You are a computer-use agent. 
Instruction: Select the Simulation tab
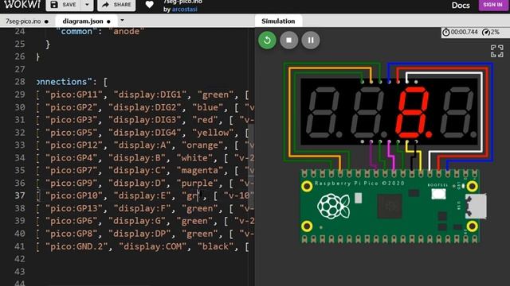pyautogui.click(x=278, y=21)
